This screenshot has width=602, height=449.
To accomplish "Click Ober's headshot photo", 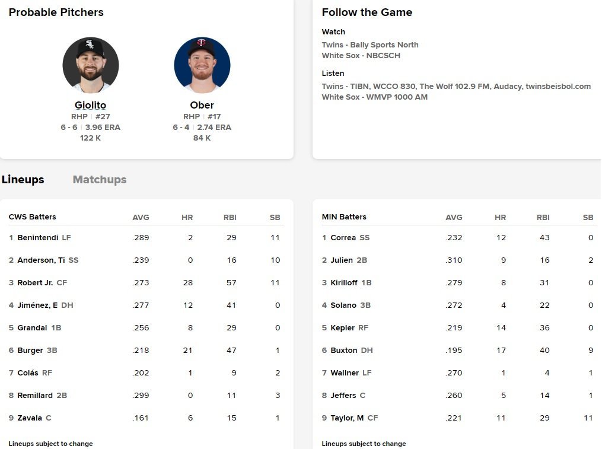I will point(202,65).
